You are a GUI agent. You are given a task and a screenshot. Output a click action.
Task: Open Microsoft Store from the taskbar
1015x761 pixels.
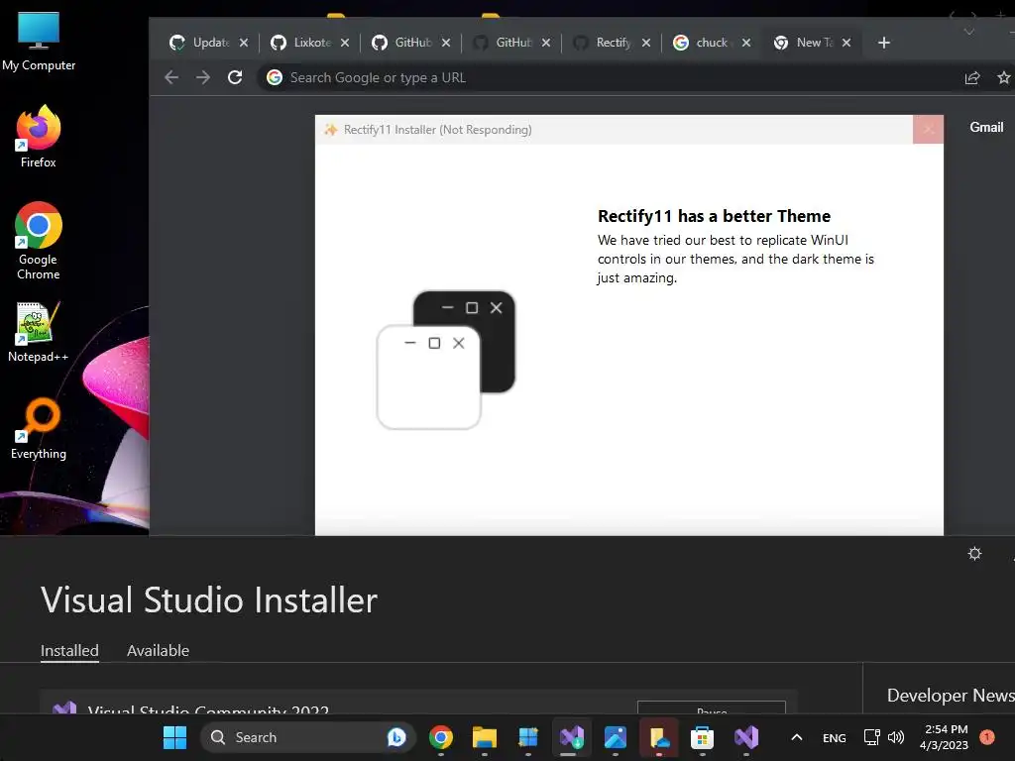click(703, 737)
